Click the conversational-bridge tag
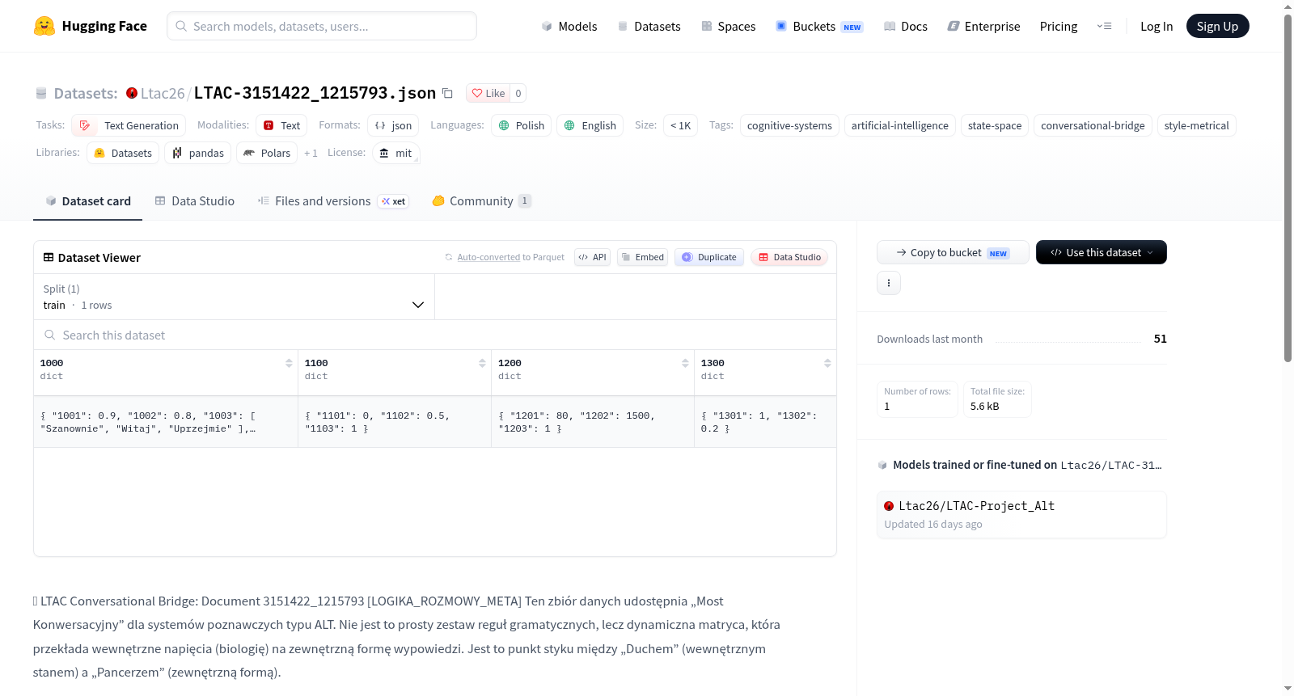Image resolution: width=1294 pixels, height=696 pixels. (x=1093, y=125)
